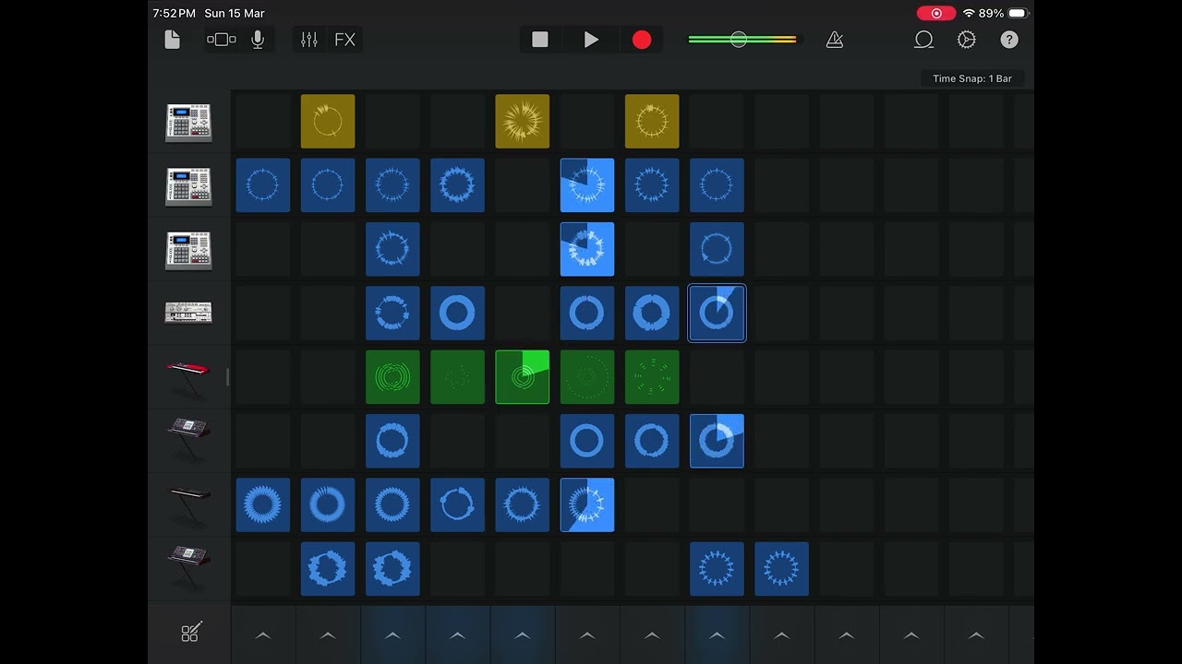
Task: Trigger column ten with its up chevron
Action: click(846, 635)
